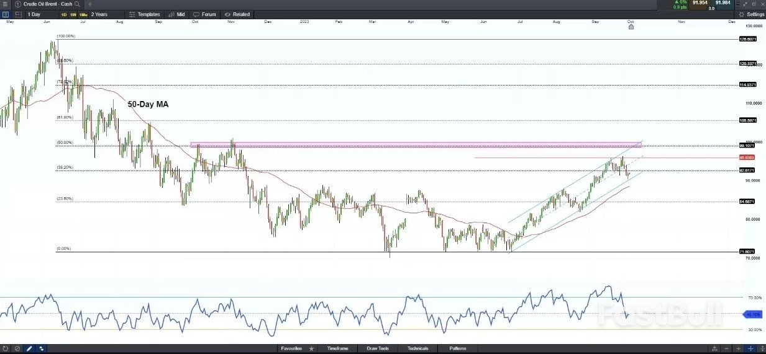Open the Timeframe tab
766x354 pixels.
click(x=337, y=348)
